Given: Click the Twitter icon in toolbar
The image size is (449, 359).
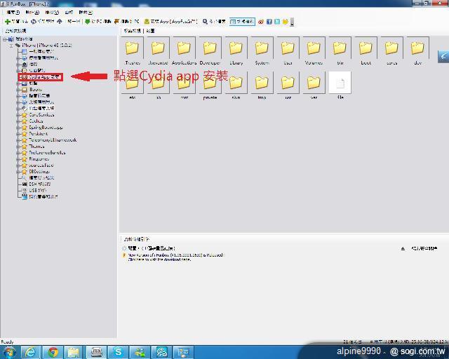Looking at the screenshot, I should pos(277,22).
